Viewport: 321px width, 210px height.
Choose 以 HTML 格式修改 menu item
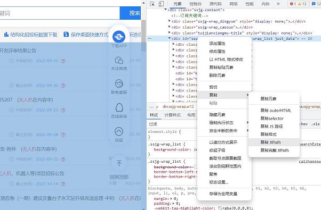[x=226, y=60]
